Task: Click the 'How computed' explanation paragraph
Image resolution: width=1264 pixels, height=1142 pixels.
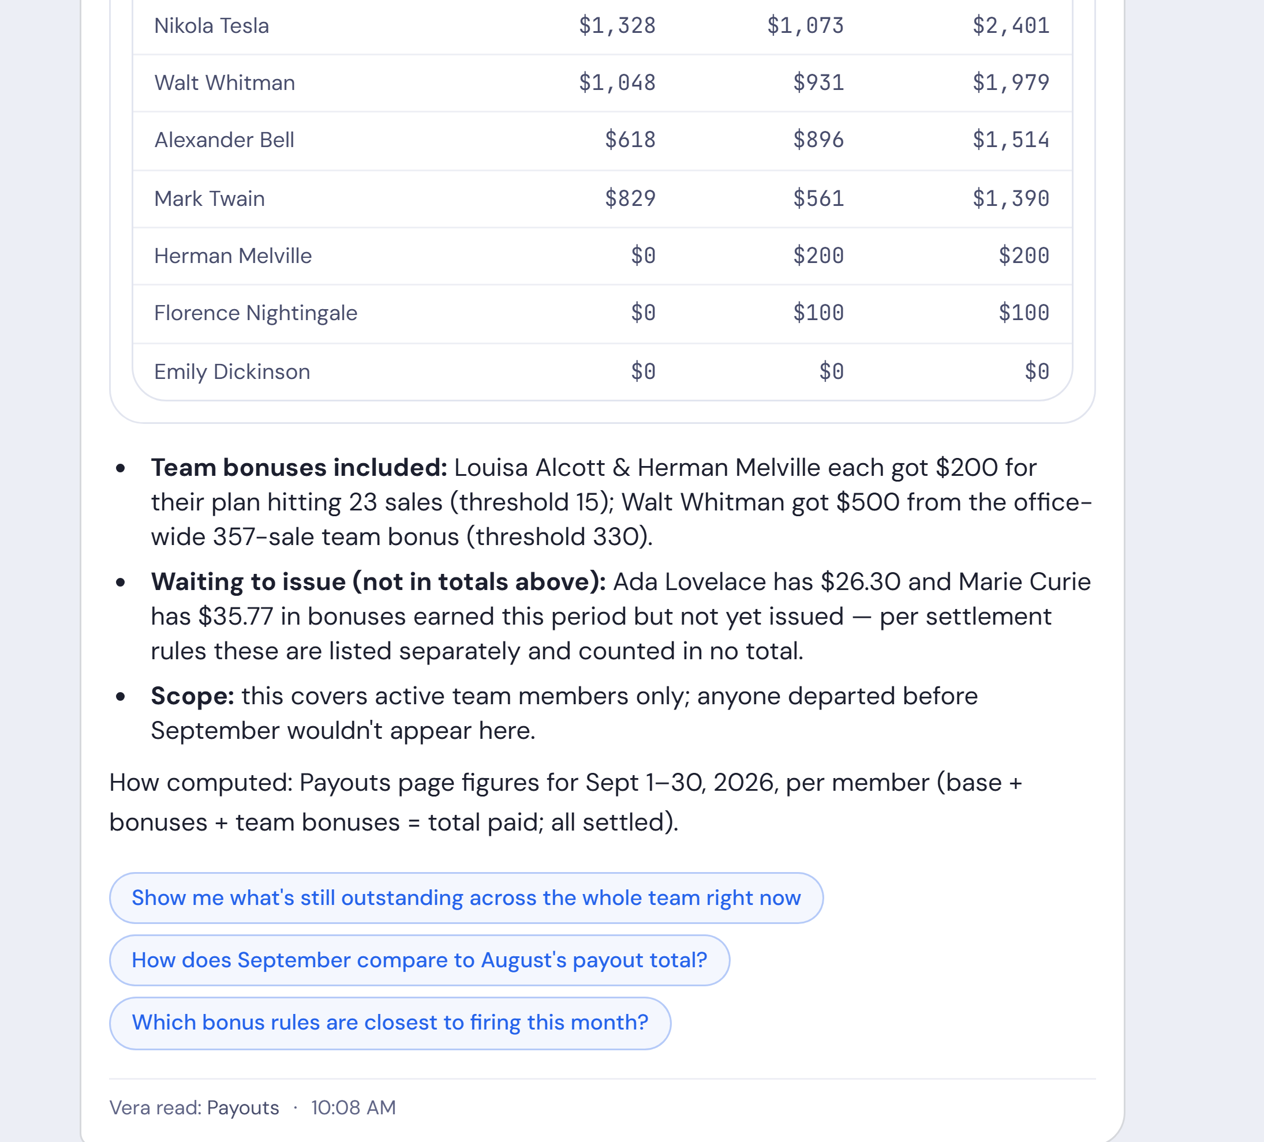Action: 566,802
